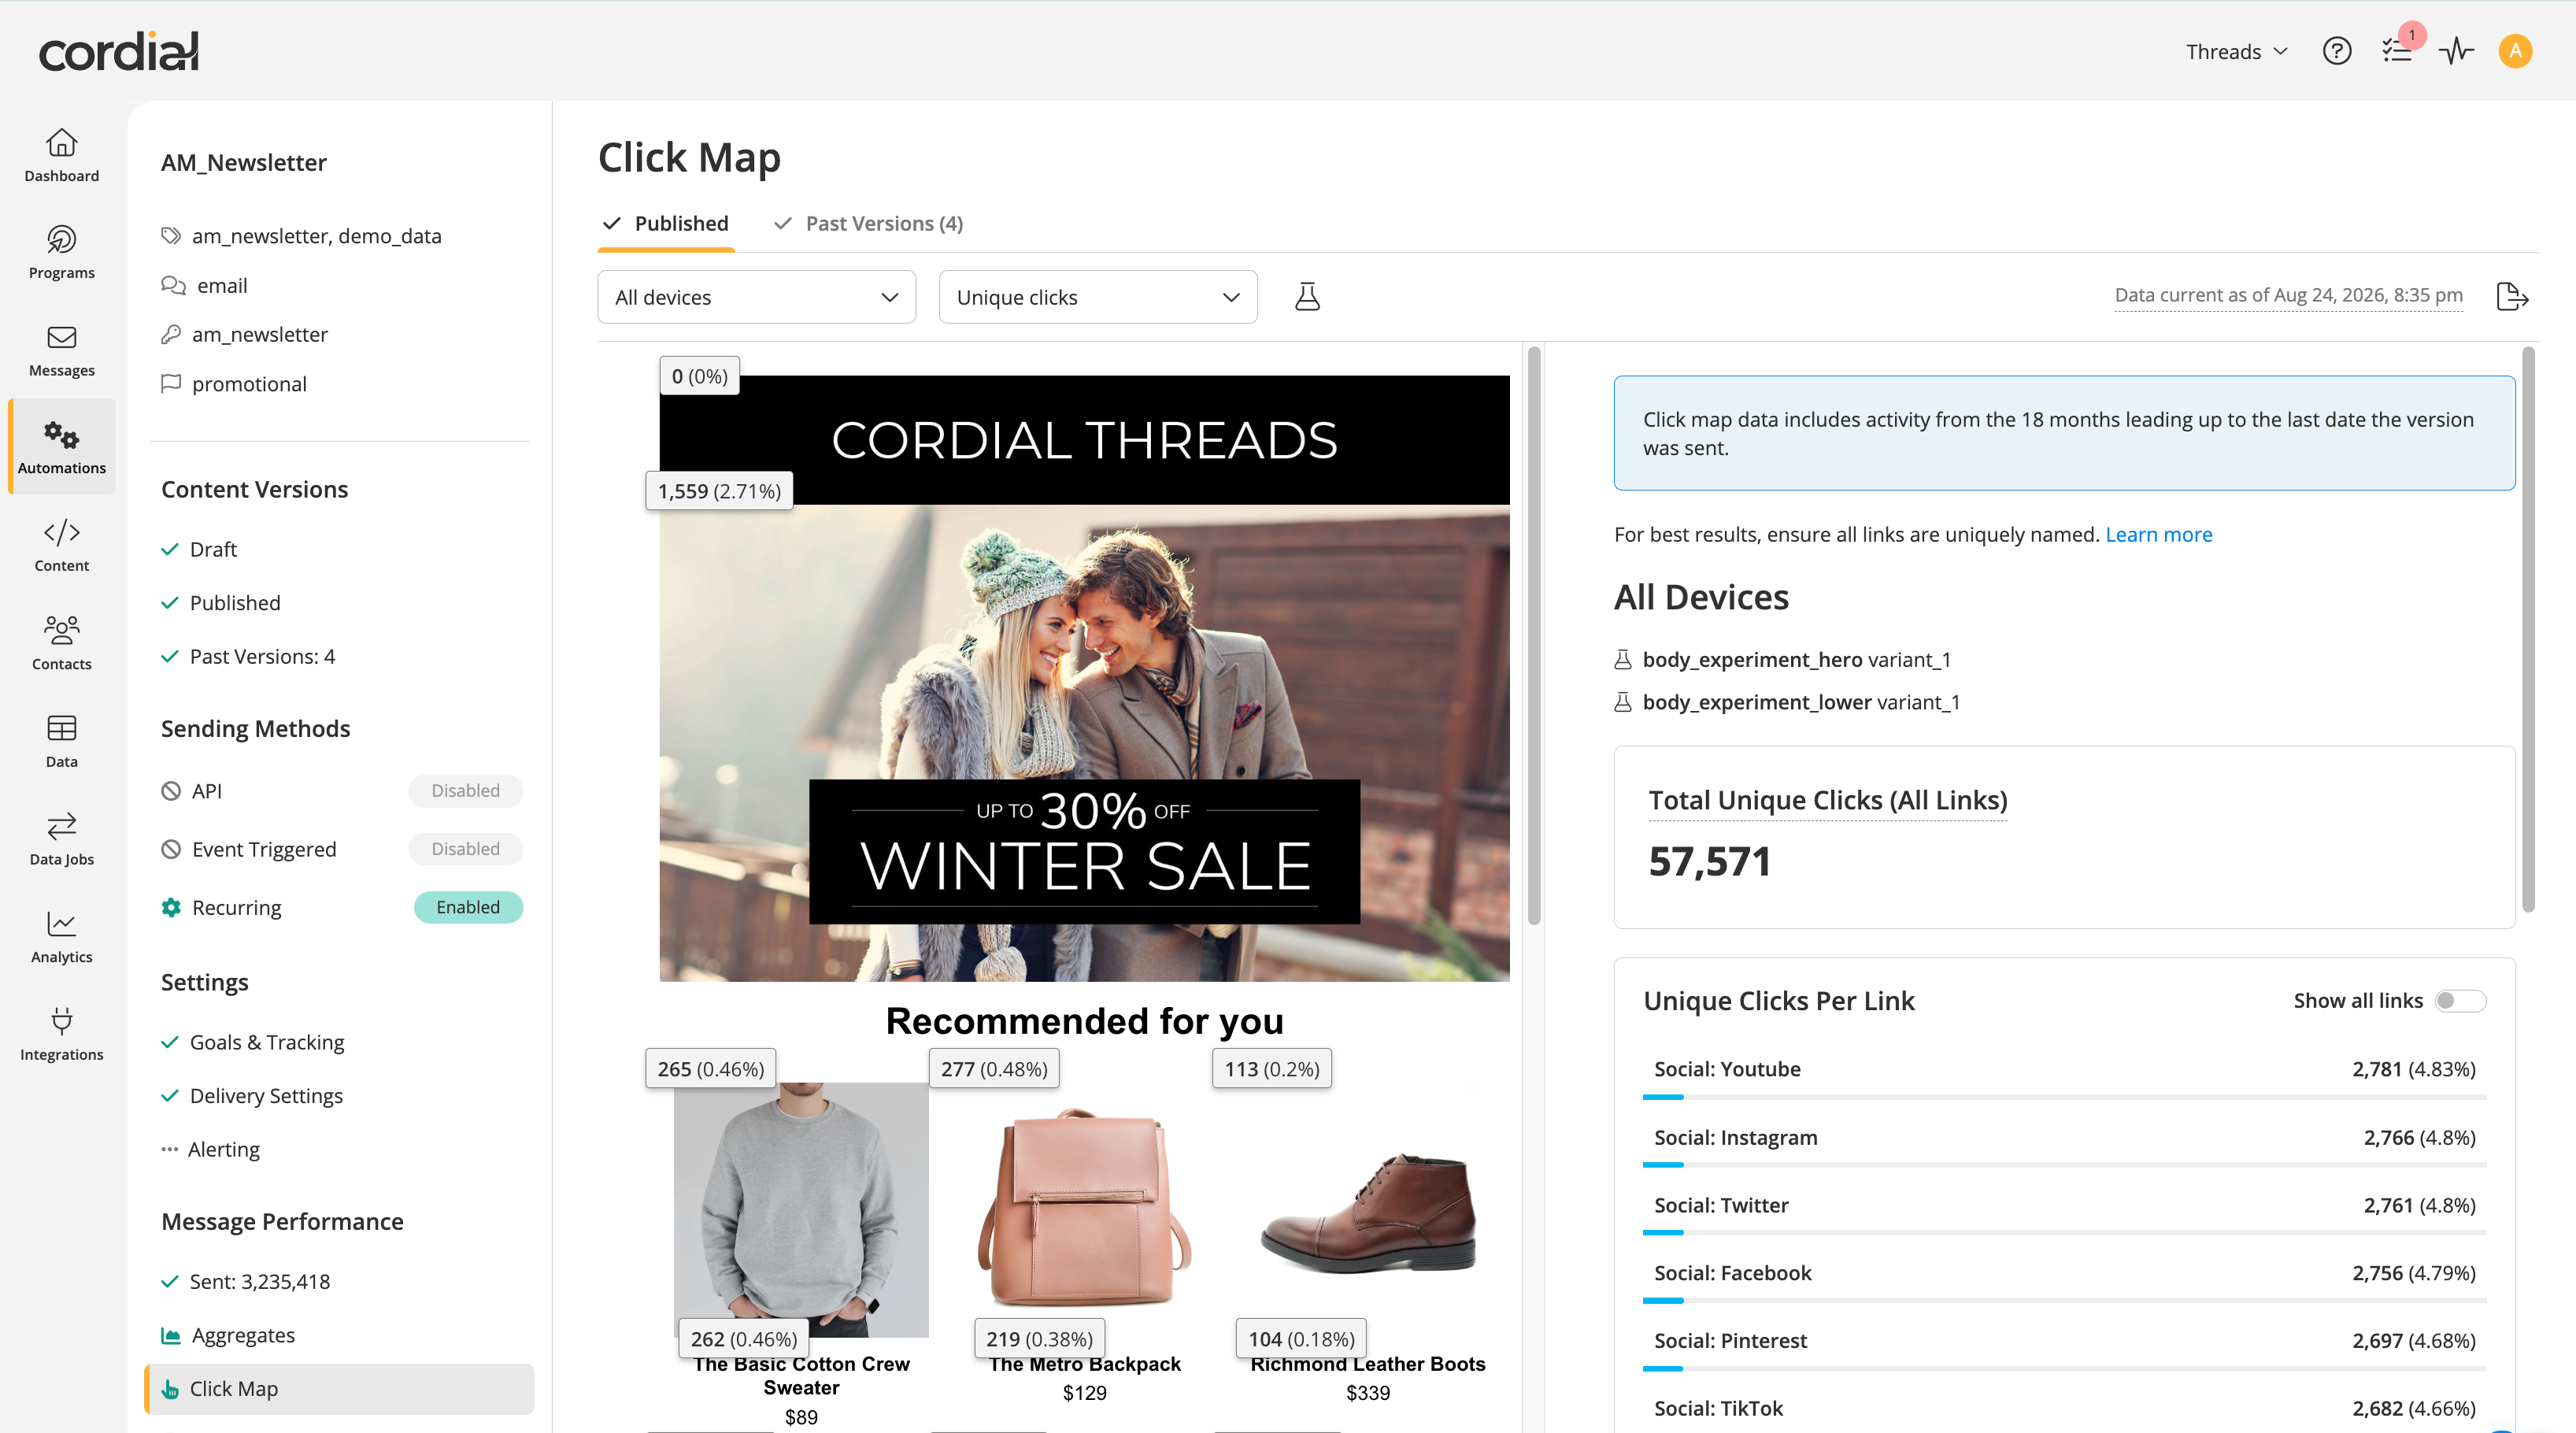Click the Winter Sale hero image
Viewport: 2576px width, 1433px height.
[1084, 743]
